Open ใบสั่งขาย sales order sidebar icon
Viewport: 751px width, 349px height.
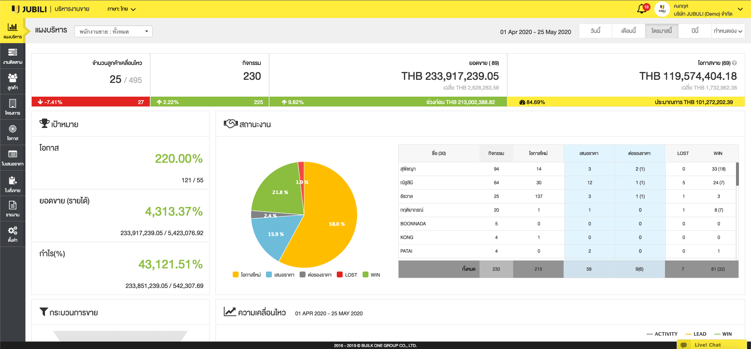[x=13, y=184]
